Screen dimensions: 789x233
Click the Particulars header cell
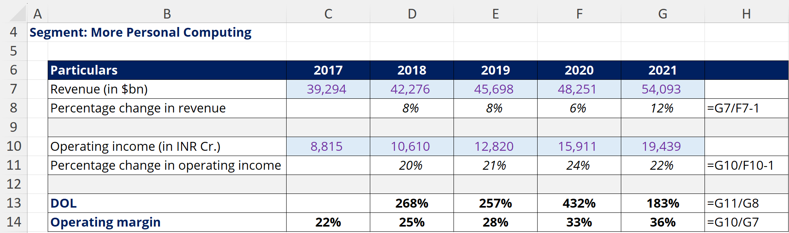point(167,70)
